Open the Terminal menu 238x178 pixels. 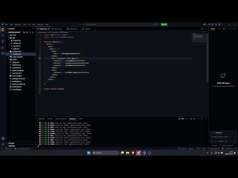(40, 24)
